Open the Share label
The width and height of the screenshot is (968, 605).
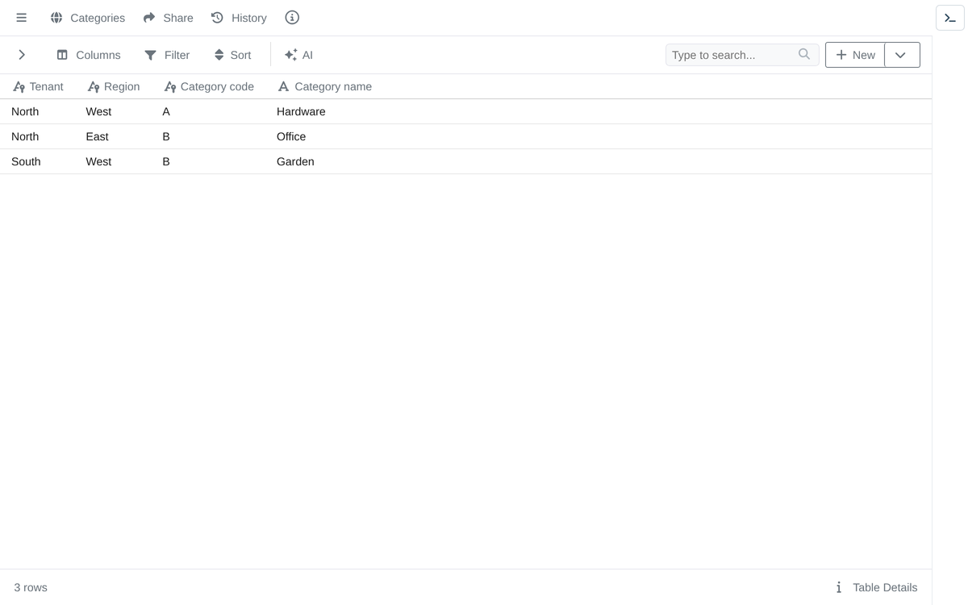coord(178,18)
